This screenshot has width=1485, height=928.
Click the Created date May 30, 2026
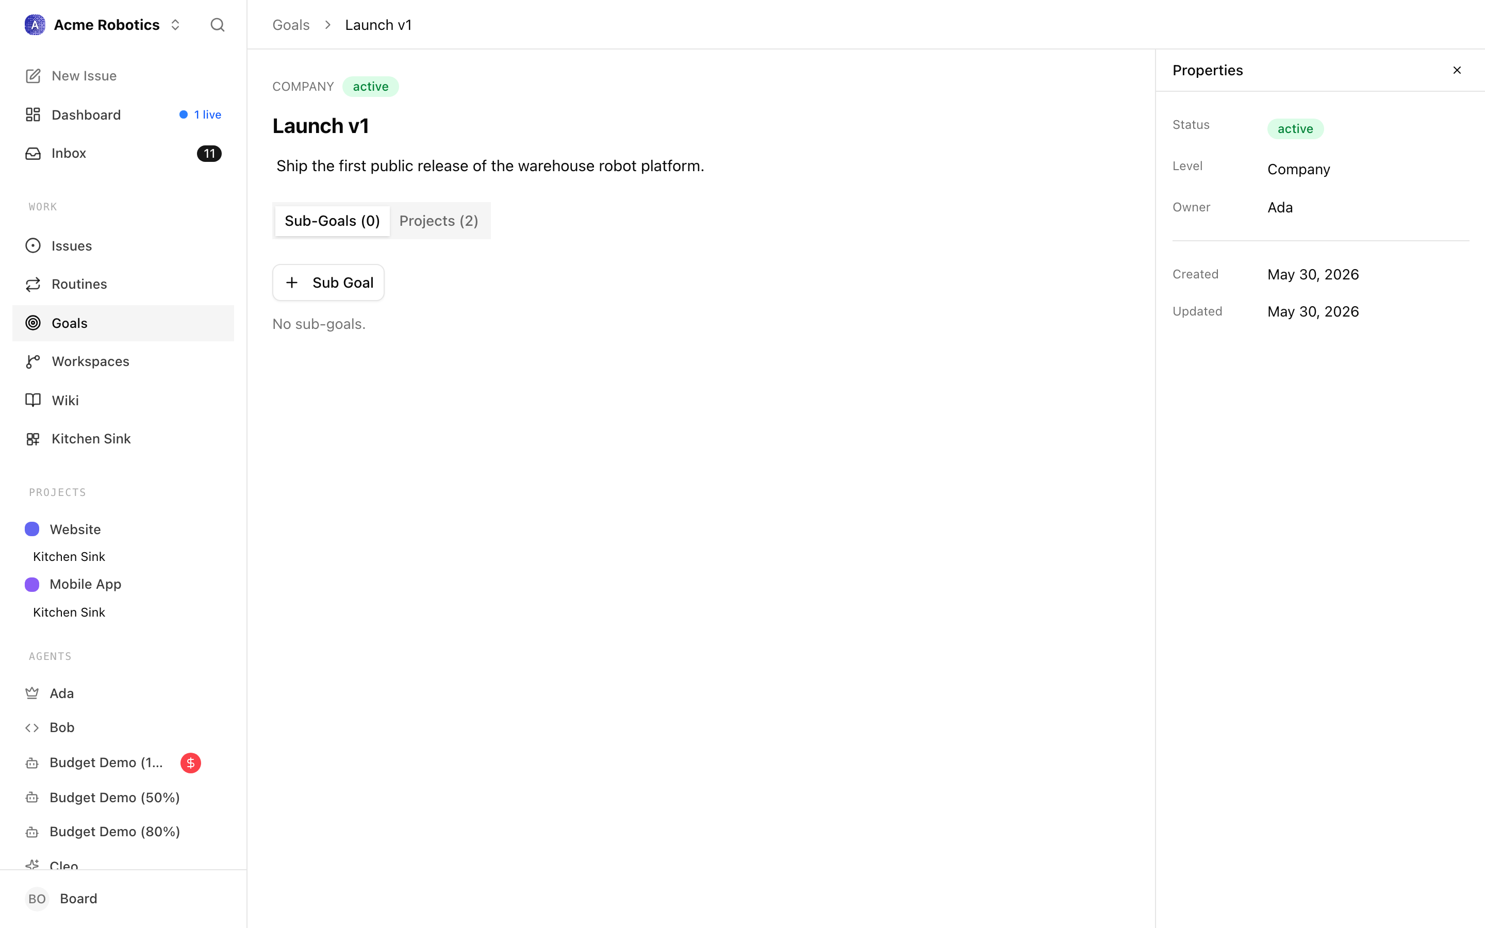1313,274
